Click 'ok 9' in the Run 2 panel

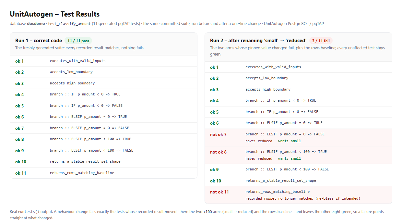pyautogui.click(x=214, y=169)
